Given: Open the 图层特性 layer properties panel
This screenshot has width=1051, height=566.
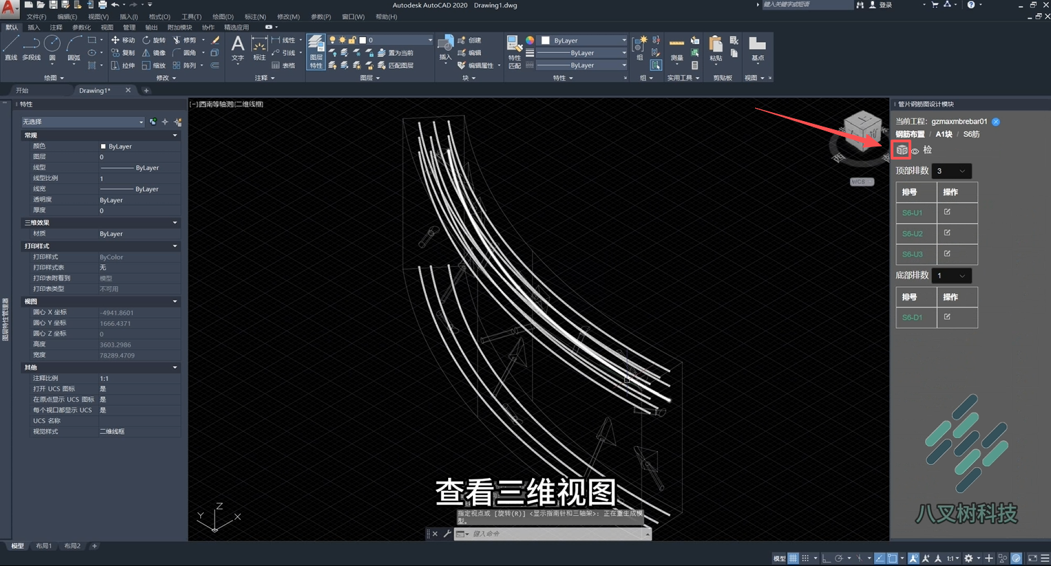Looking at the screenshot, I should [x=316, y=52].
